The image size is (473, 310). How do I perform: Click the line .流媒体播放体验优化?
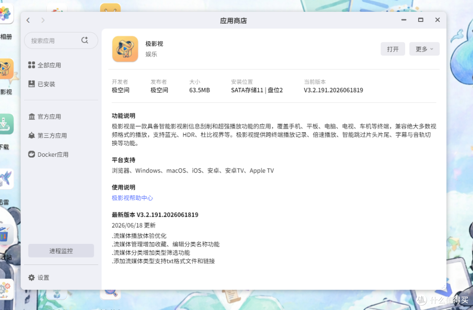tap(139, 236)
